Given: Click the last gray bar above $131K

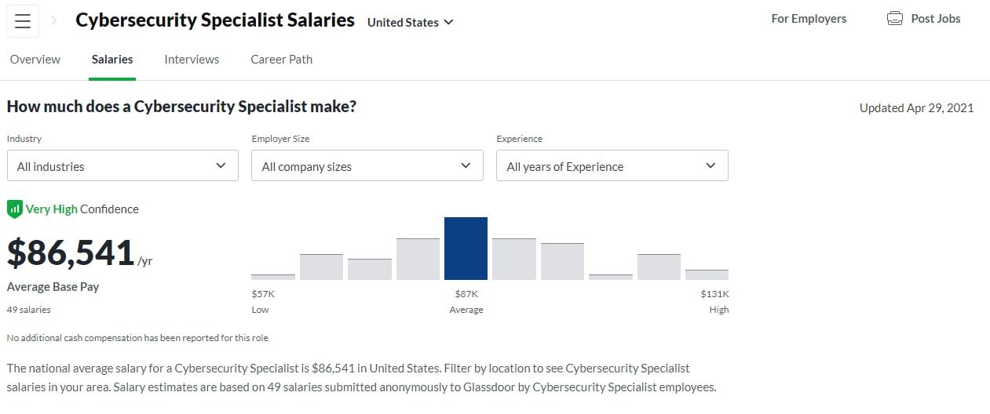Looking at the screenshot, I should pos(707,274).
